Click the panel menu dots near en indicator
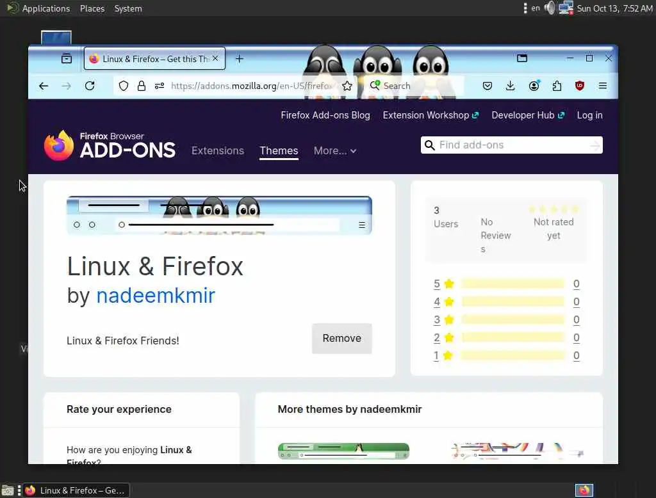Screen dimensions: 656x498 [525, 8]
